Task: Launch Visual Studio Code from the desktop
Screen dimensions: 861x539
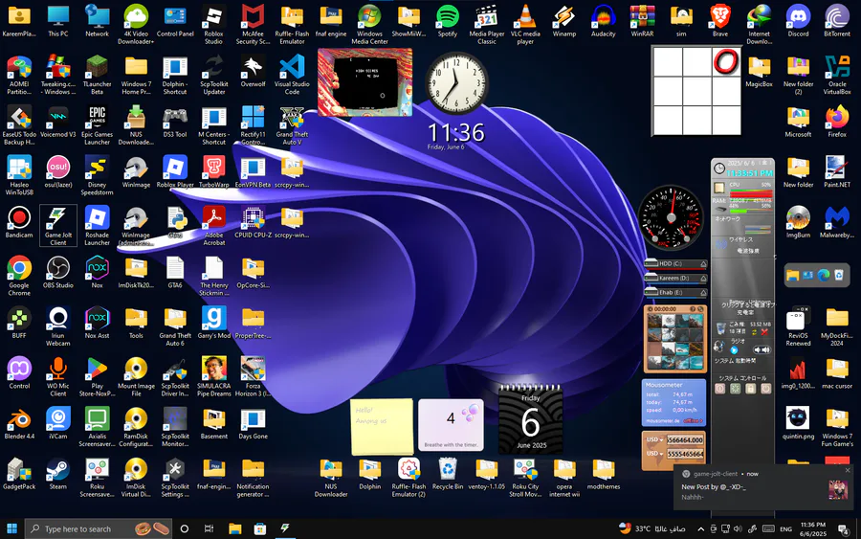Action: (292, 75)
